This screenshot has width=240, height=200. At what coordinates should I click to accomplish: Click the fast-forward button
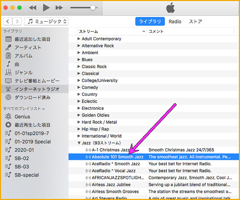coord(59,8)
